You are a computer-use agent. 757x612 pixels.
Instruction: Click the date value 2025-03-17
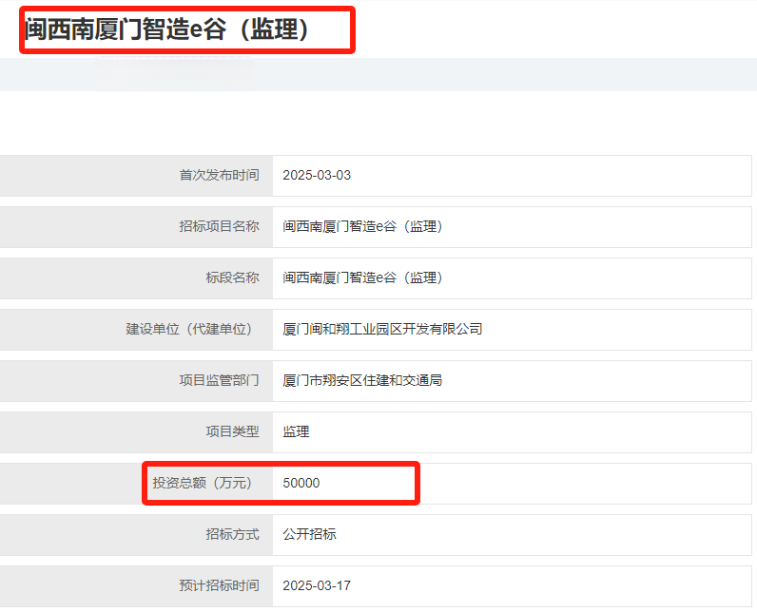pyautogui.click(x=317, y=585)
